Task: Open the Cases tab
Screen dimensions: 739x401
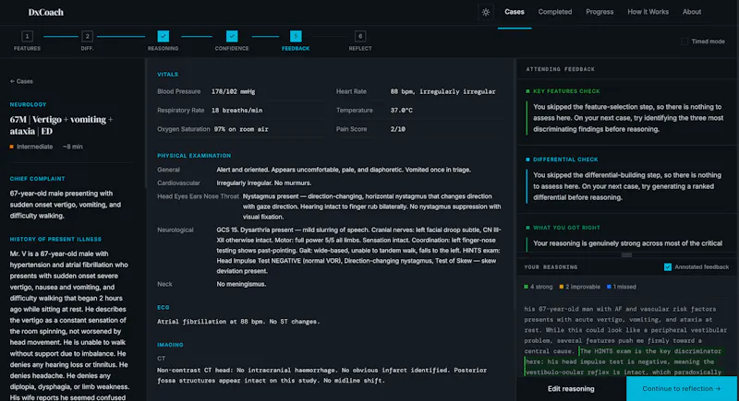Action: pyautogui.click(x=515, y=12)
